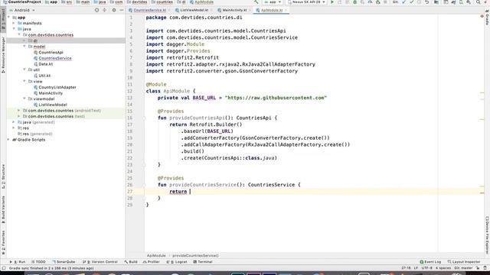
Task: Open the app run configuration dropdown
Action: tap(273, 2)
